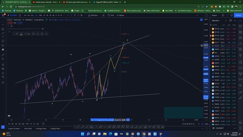The image size is (243, 137).
Task: Take a chart snapshot with camera icon
Action: tap(232, 15)
